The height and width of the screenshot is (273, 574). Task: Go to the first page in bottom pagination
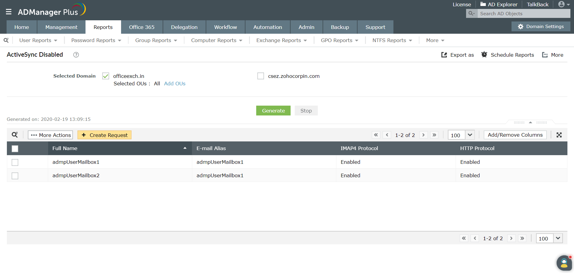tap(464, 238)
